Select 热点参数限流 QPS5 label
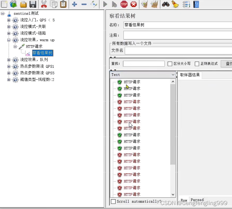 [x=37, y=73]
